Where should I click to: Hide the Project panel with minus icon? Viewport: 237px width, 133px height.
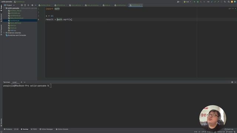click(x=36, y=5)
